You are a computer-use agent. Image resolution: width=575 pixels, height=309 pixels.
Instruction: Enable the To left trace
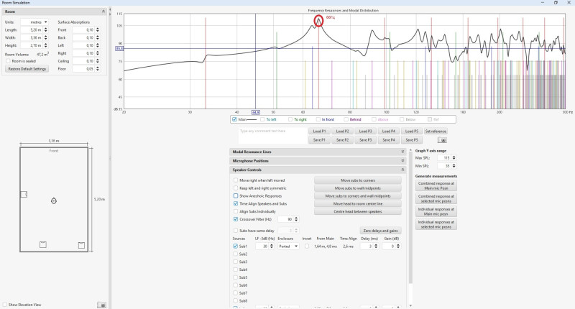point(262,119)
